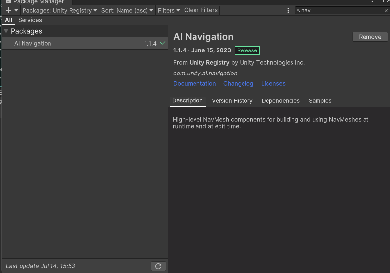Click the Package Manager tab icon
Image resolution: width=390 pixels, height=273 pixels.
tap(8, 2)
